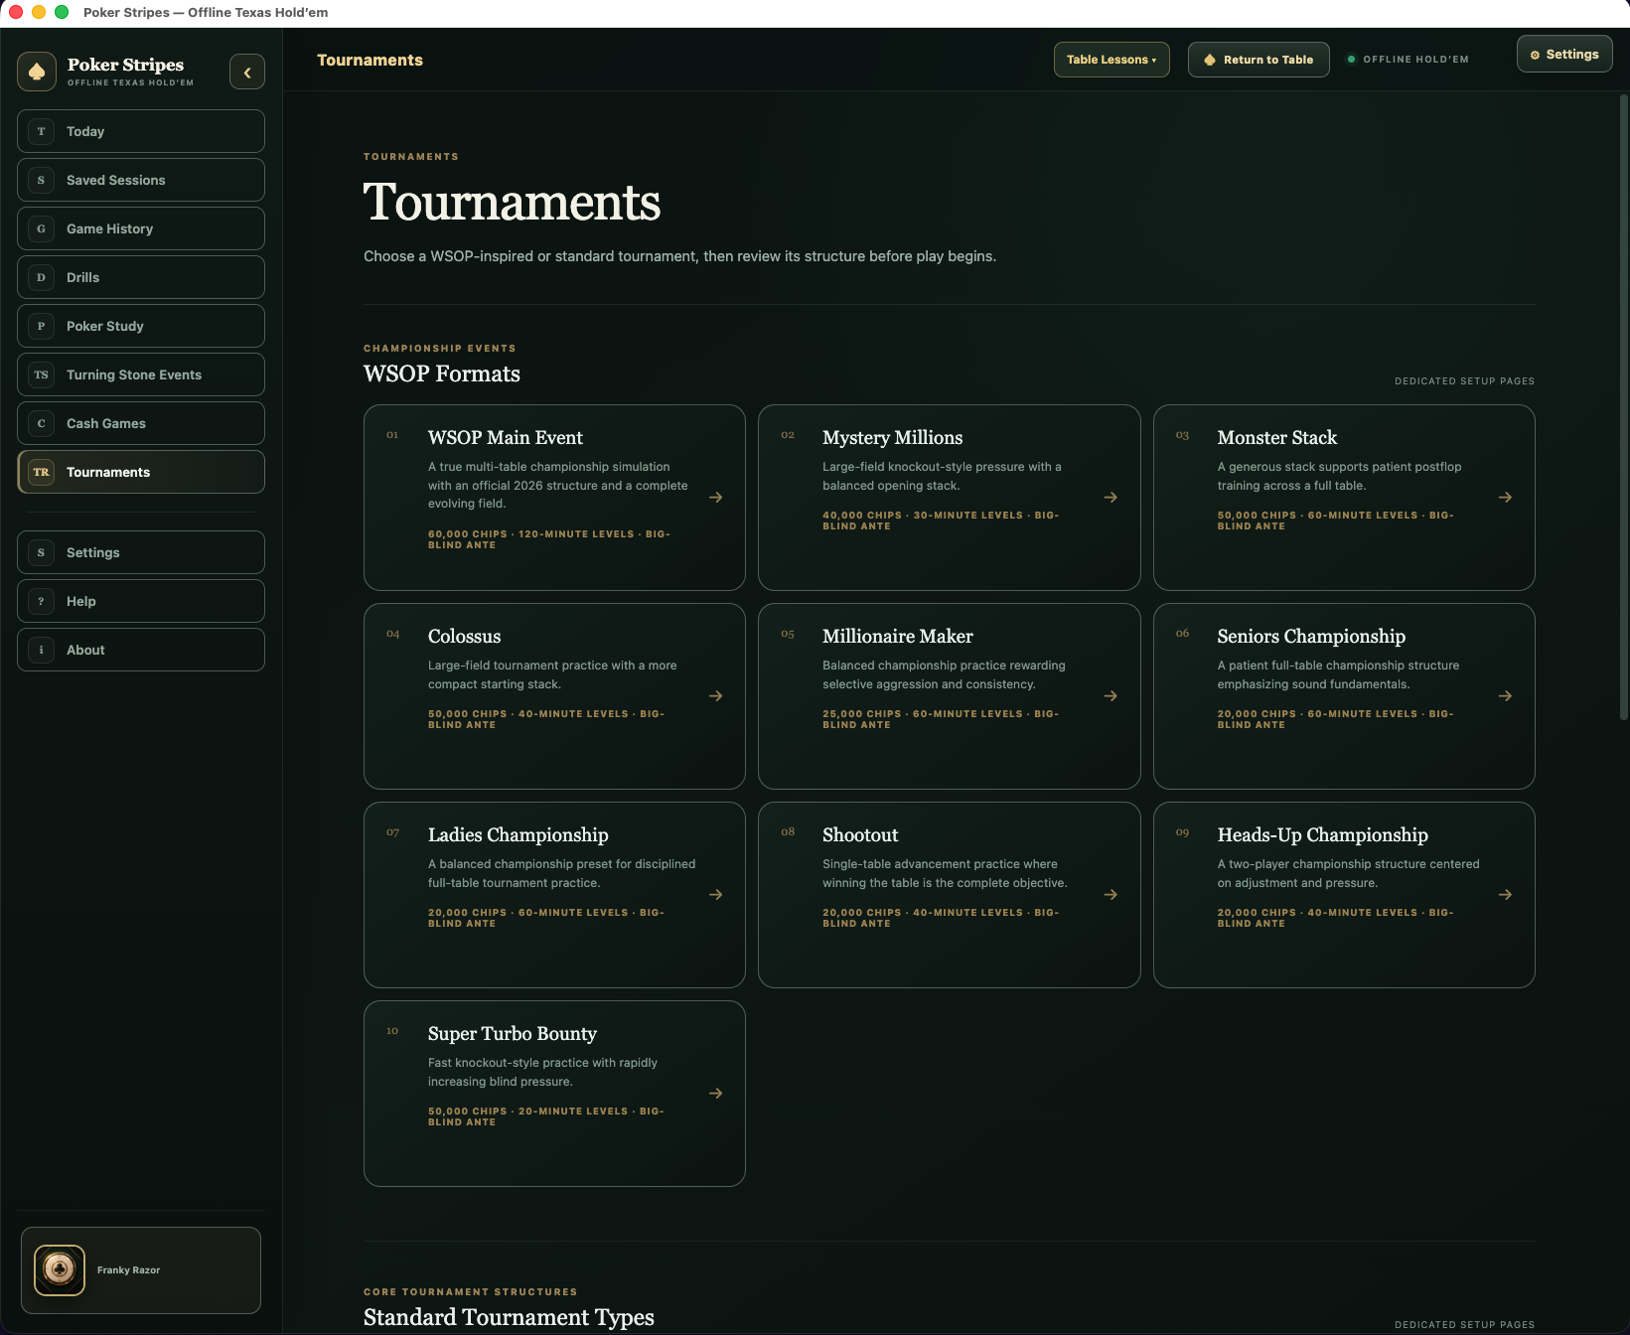Click the i icon beside About
Viewport: 1630px width, 1335px height.
[x=41, y=650]
